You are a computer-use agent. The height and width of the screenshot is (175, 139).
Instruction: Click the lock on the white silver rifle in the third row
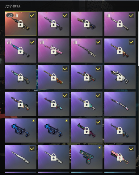pyautogui.click(x=120, y=77)
